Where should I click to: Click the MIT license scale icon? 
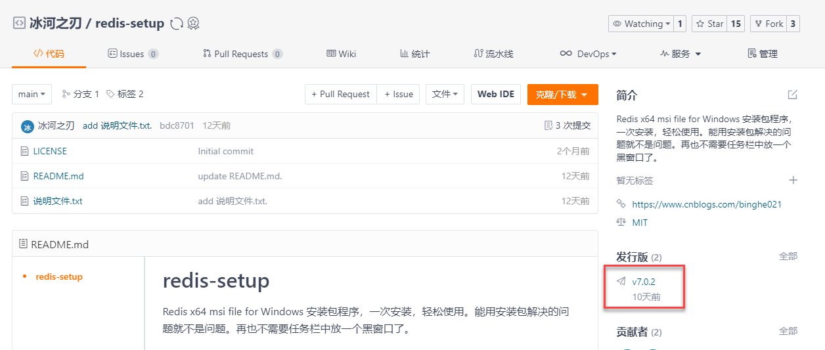tap(621, 223)
